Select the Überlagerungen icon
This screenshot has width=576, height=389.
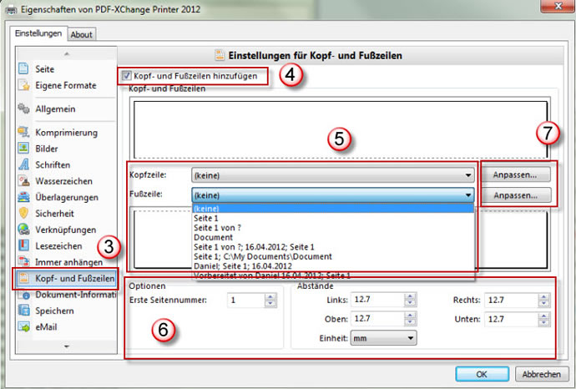23,197
